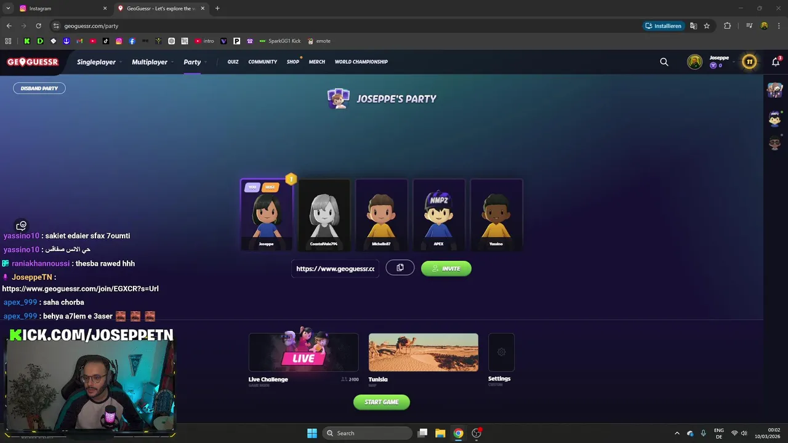Click the Start Game button
Screen dimensions: 788x443
(x=382, y=402)
